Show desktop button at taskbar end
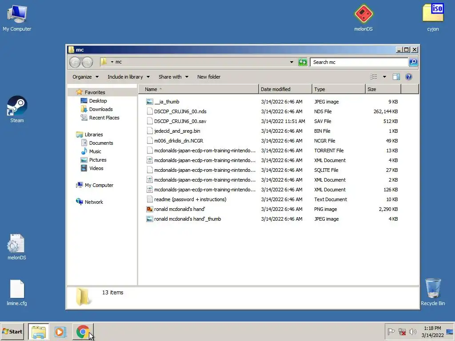Viewport: 455px width, 341px height. tap(450, 332)
